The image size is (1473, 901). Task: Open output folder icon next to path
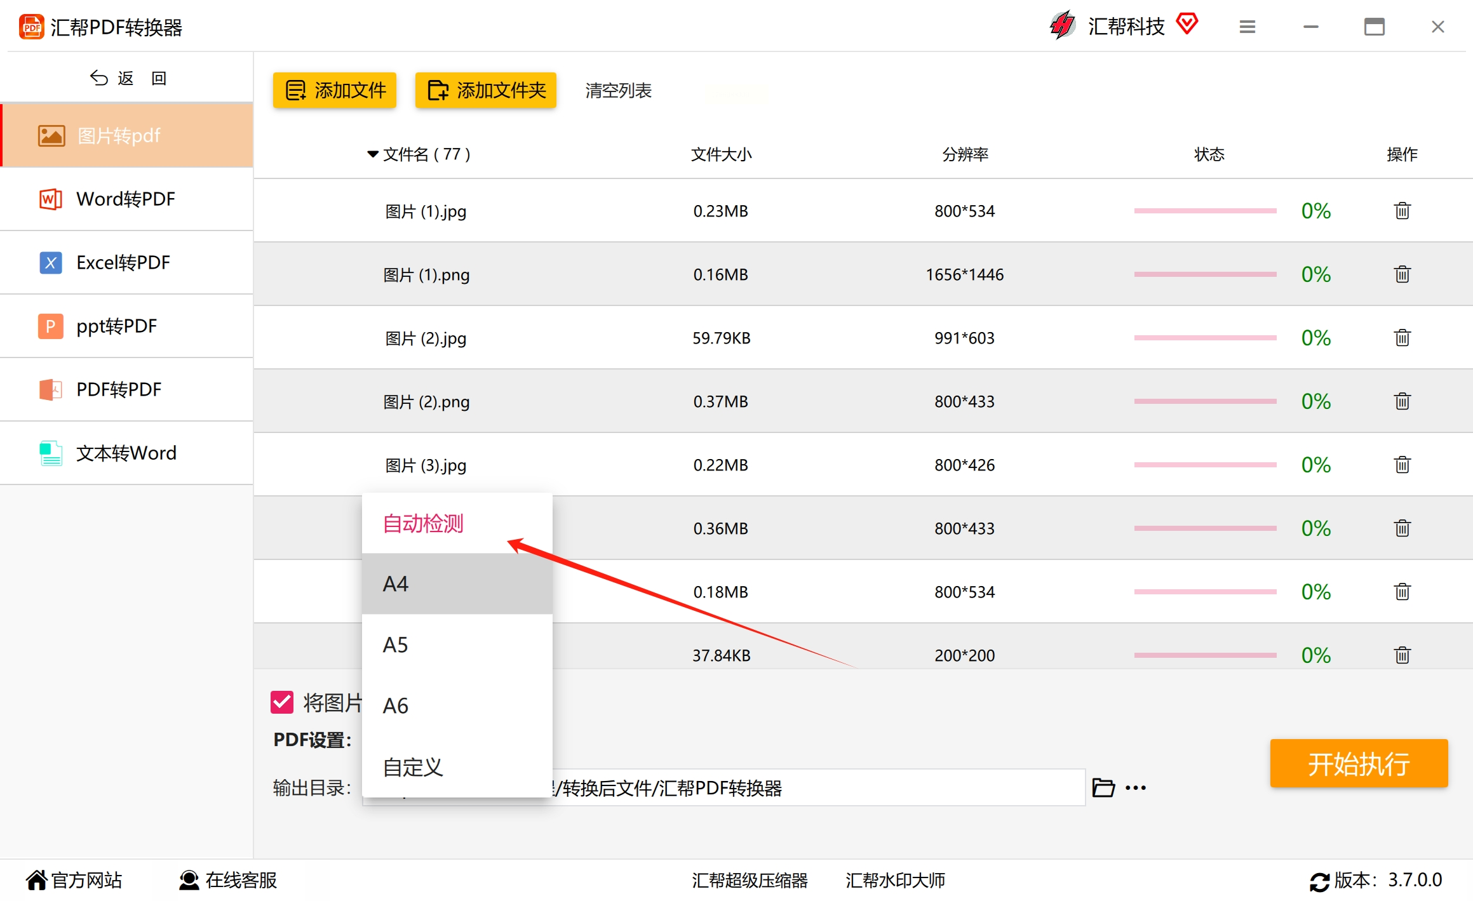(1103, 787)
